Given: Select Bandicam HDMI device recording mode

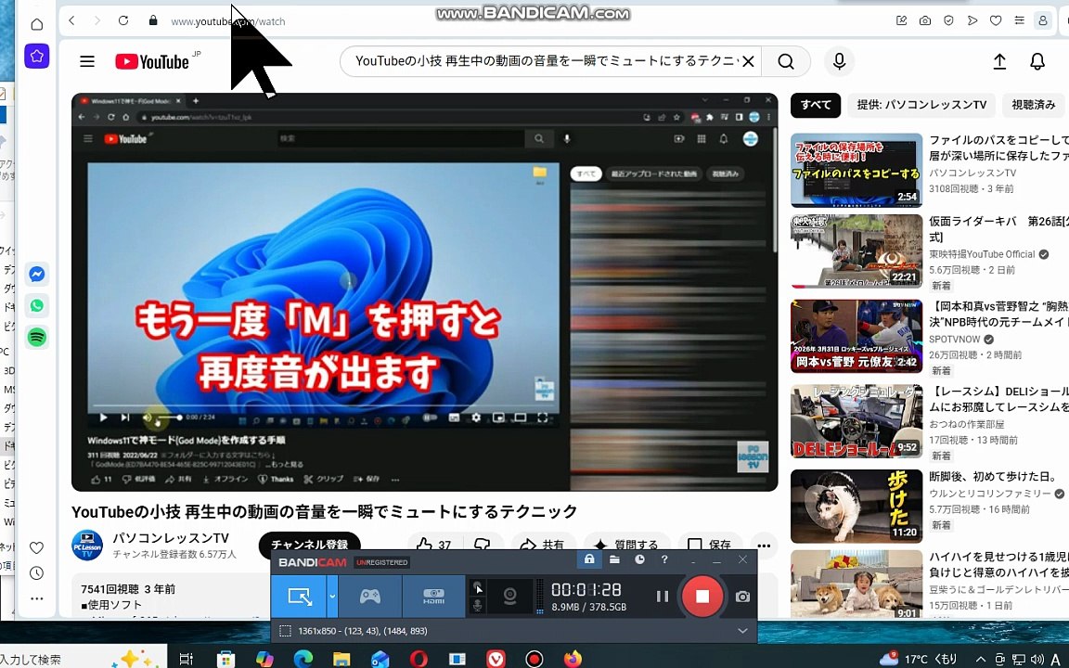Looking at the screenshot, I should (433, 597).
